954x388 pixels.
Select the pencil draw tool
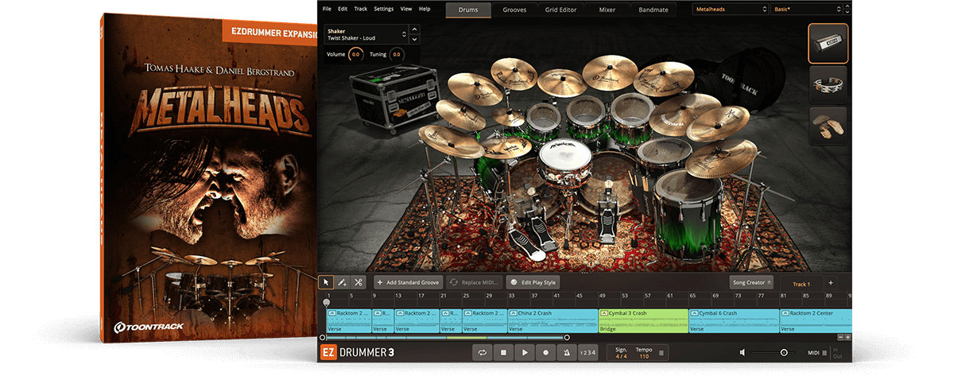click(342, 282)
